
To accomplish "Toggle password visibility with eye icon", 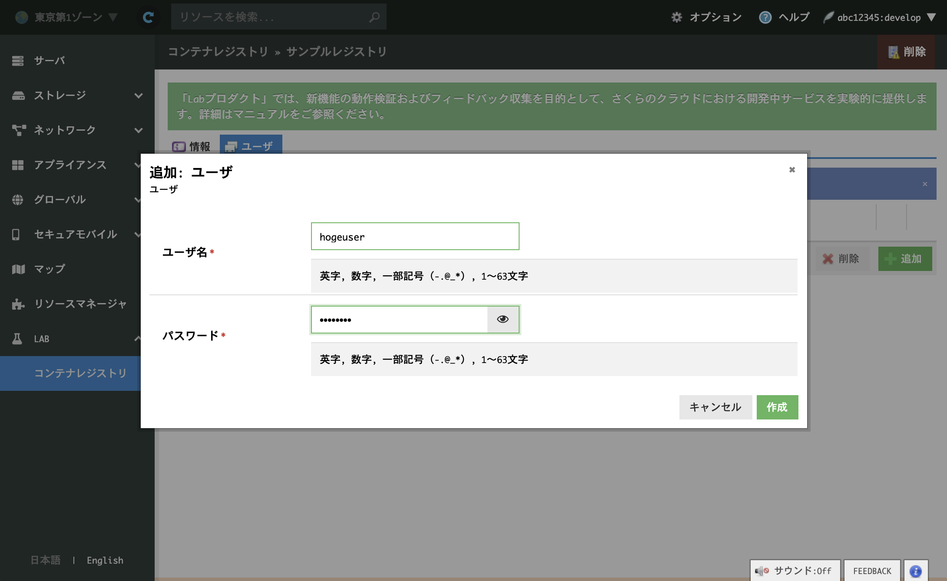I will [x=503, y=319].
